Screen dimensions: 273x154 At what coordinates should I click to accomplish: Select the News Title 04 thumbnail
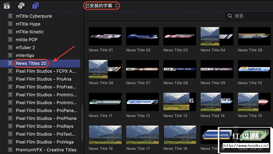217,36
